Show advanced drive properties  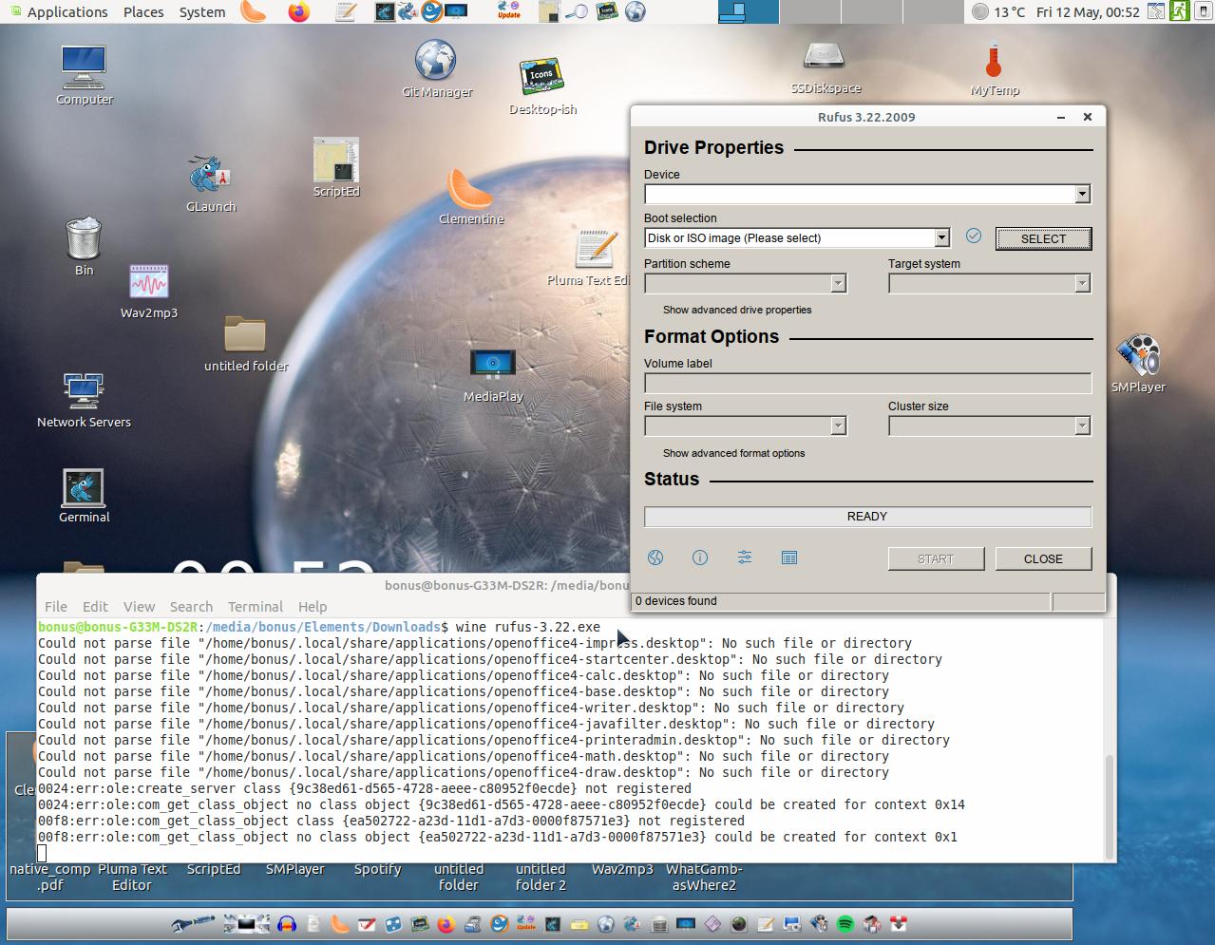pyautogui.click(x=737, y=310)
